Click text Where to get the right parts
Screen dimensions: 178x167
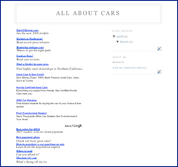(x=34, y=50)
